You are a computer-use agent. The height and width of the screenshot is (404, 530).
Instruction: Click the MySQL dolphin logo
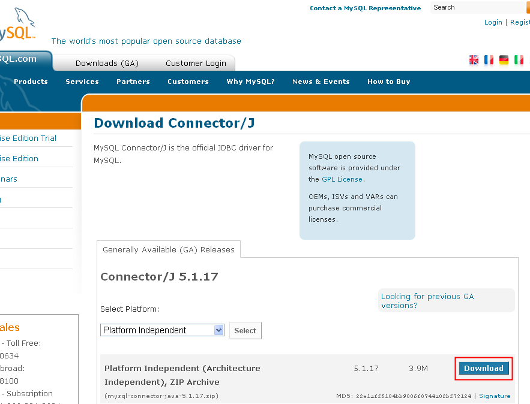point(17,24)
